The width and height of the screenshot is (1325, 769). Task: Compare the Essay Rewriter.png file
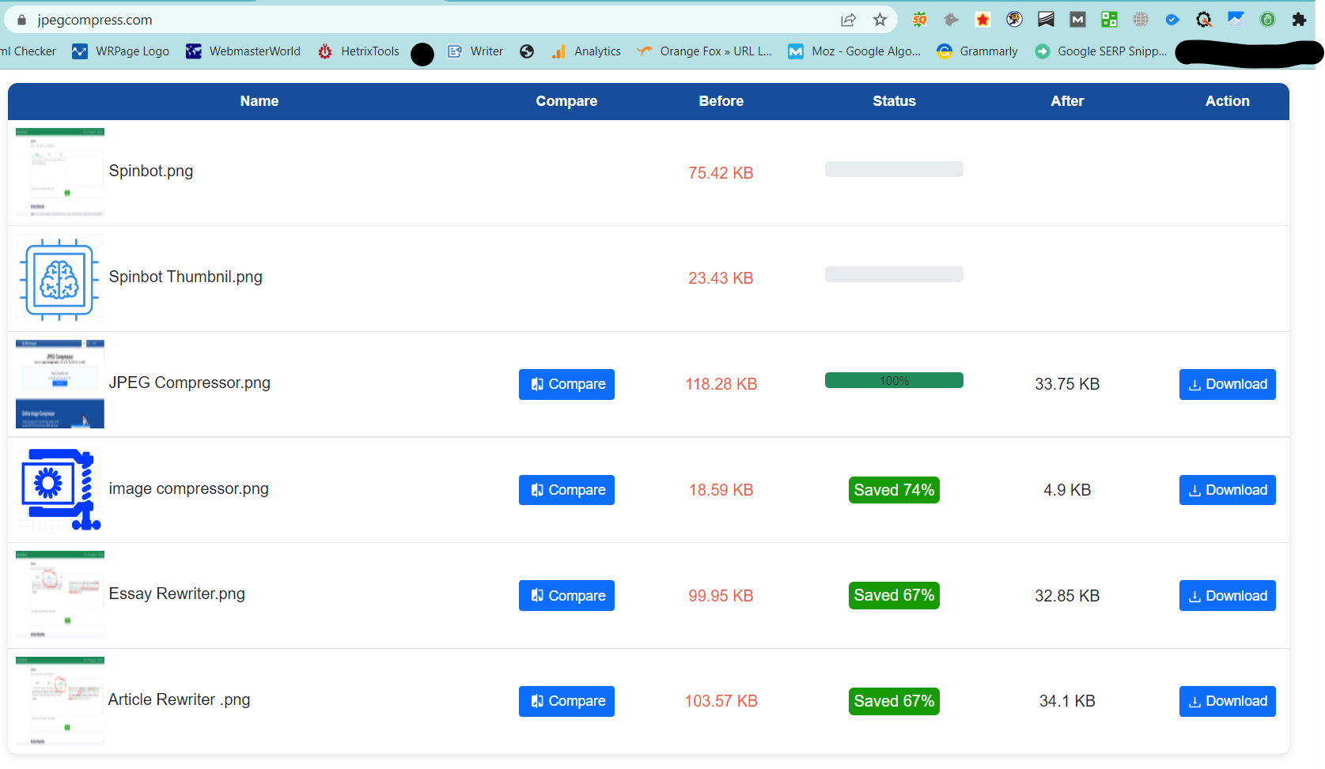[x=566, y=596]
